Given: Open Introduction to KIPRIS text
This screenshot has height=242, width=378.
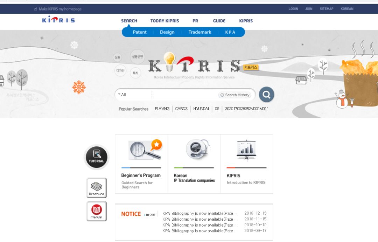Looking at the screenshot, I should (246, 183).
